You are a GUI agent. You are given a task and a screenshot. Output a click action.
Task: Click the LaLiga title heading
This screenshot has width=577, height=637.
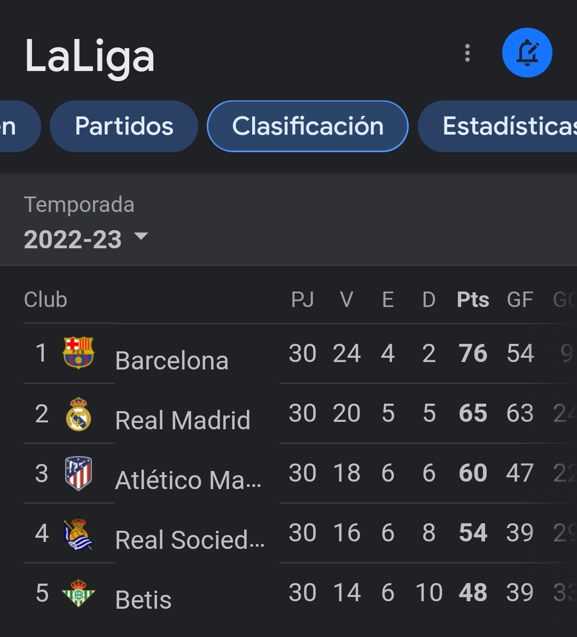pyautogui.click(x=90, y=56)
